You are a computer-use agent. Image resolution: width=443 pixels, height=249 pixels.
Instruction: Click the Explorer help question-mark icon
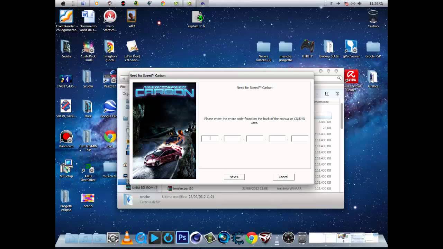coord(337,94)
